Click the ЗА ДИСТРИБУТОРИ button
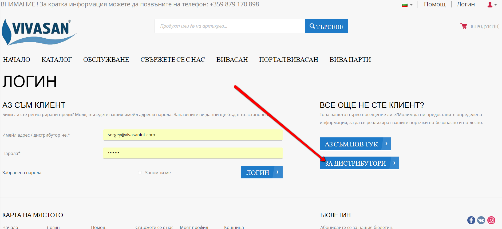The image size is (502, 229). 359,163
